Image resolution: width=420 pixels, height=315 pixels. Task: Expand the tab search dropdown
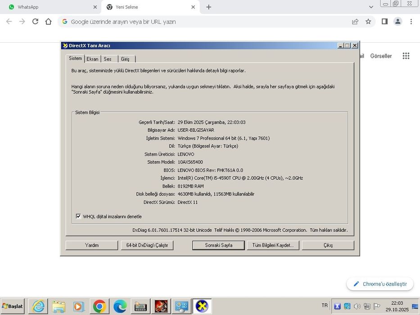coord(371,7)
